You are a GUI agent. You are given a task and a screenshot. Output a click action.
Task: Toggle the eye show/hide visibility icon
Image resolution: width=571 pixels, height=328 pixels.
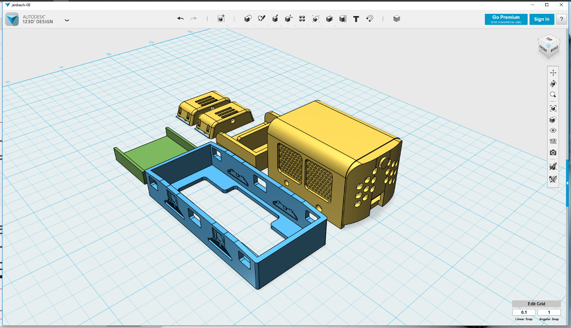[x=553, y=131]
